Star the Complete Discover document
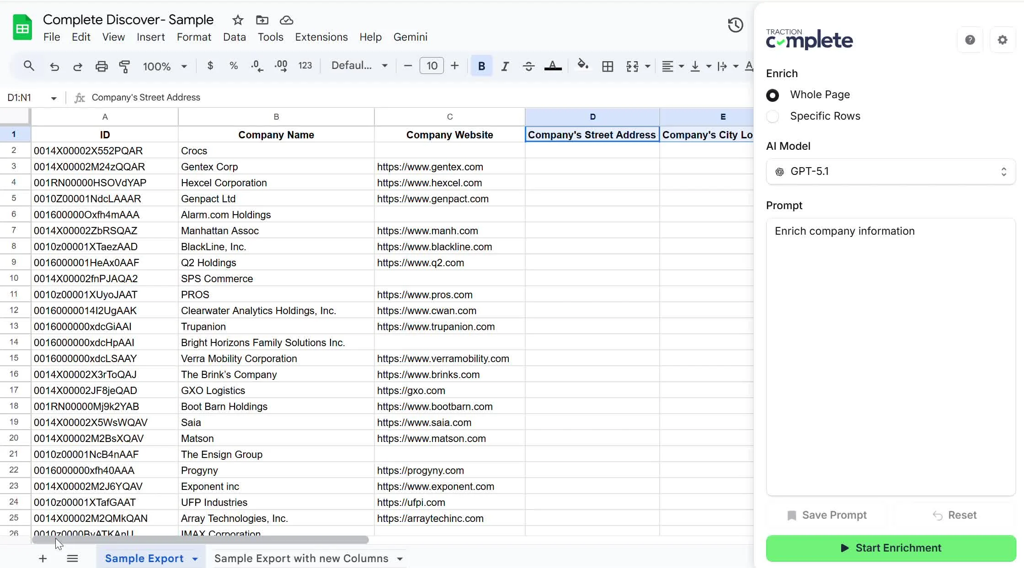Image resolution: width=1024 pixels, height=568 pixels. [237, 20]
